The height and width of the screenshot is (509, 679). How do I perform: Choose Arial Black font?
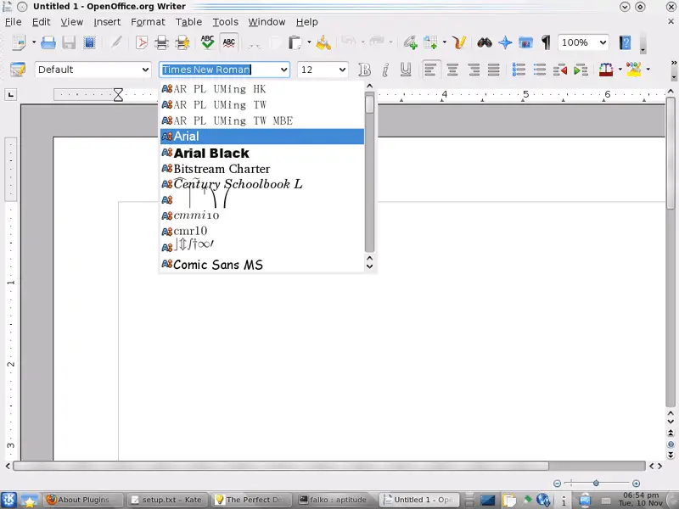262,153
